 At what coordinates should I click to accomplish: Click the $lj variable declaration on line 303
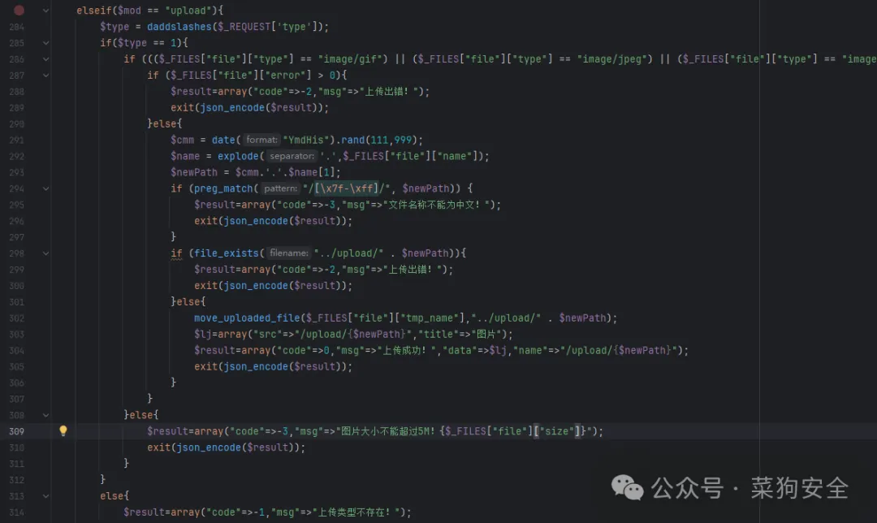203,334
